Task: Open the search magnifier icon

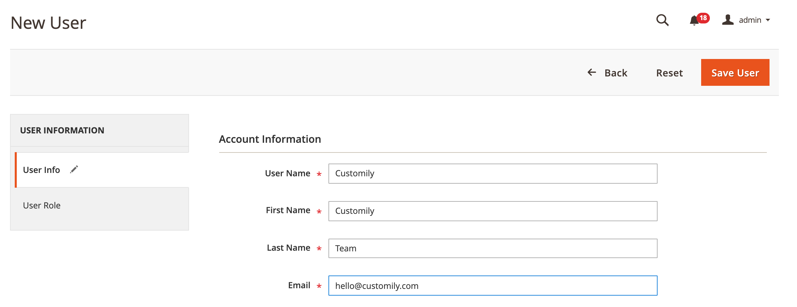Action: [x=662, y=20]
